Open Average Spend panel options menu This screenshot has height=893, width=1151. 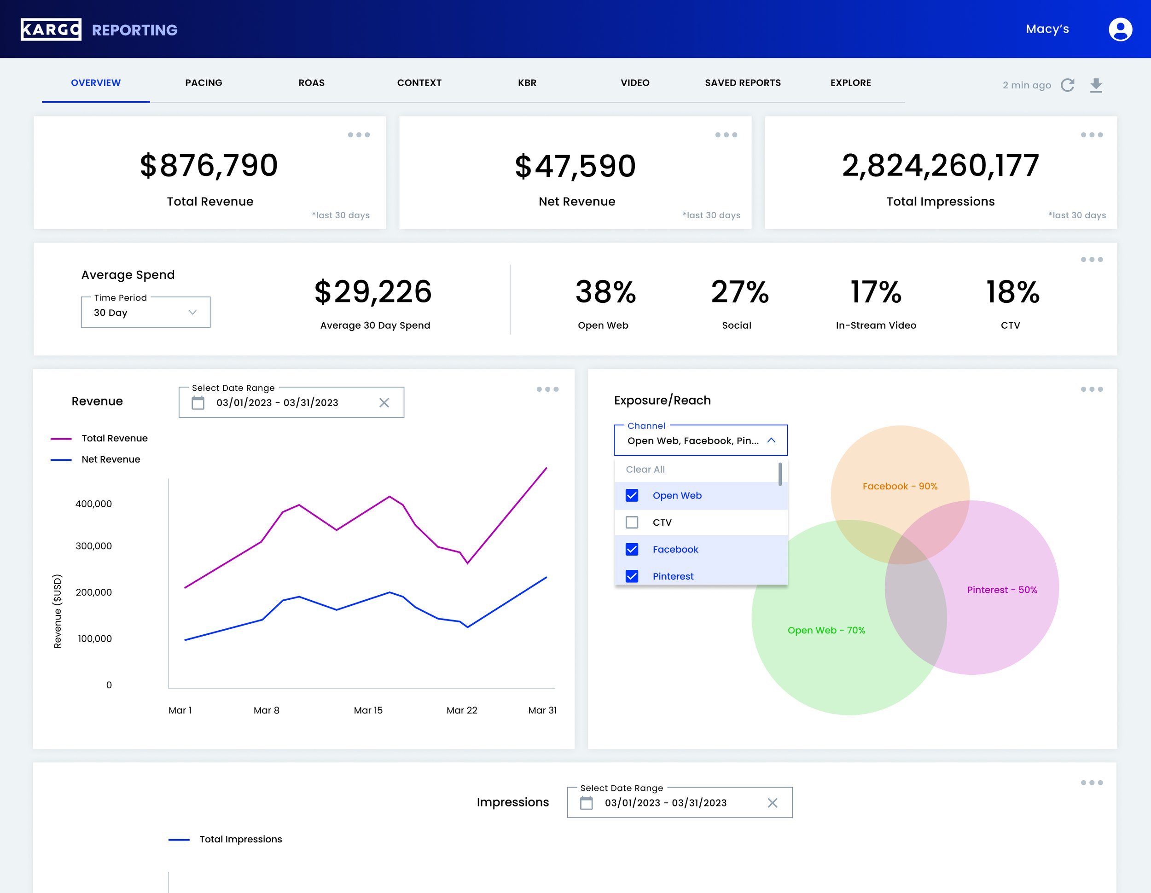[x=1092, y=259]
